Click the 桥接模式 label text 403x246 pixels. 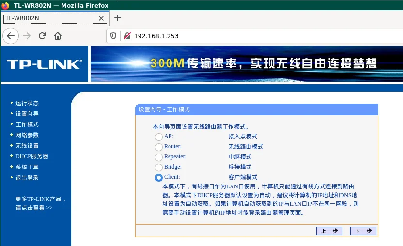(x=240, y=167)
